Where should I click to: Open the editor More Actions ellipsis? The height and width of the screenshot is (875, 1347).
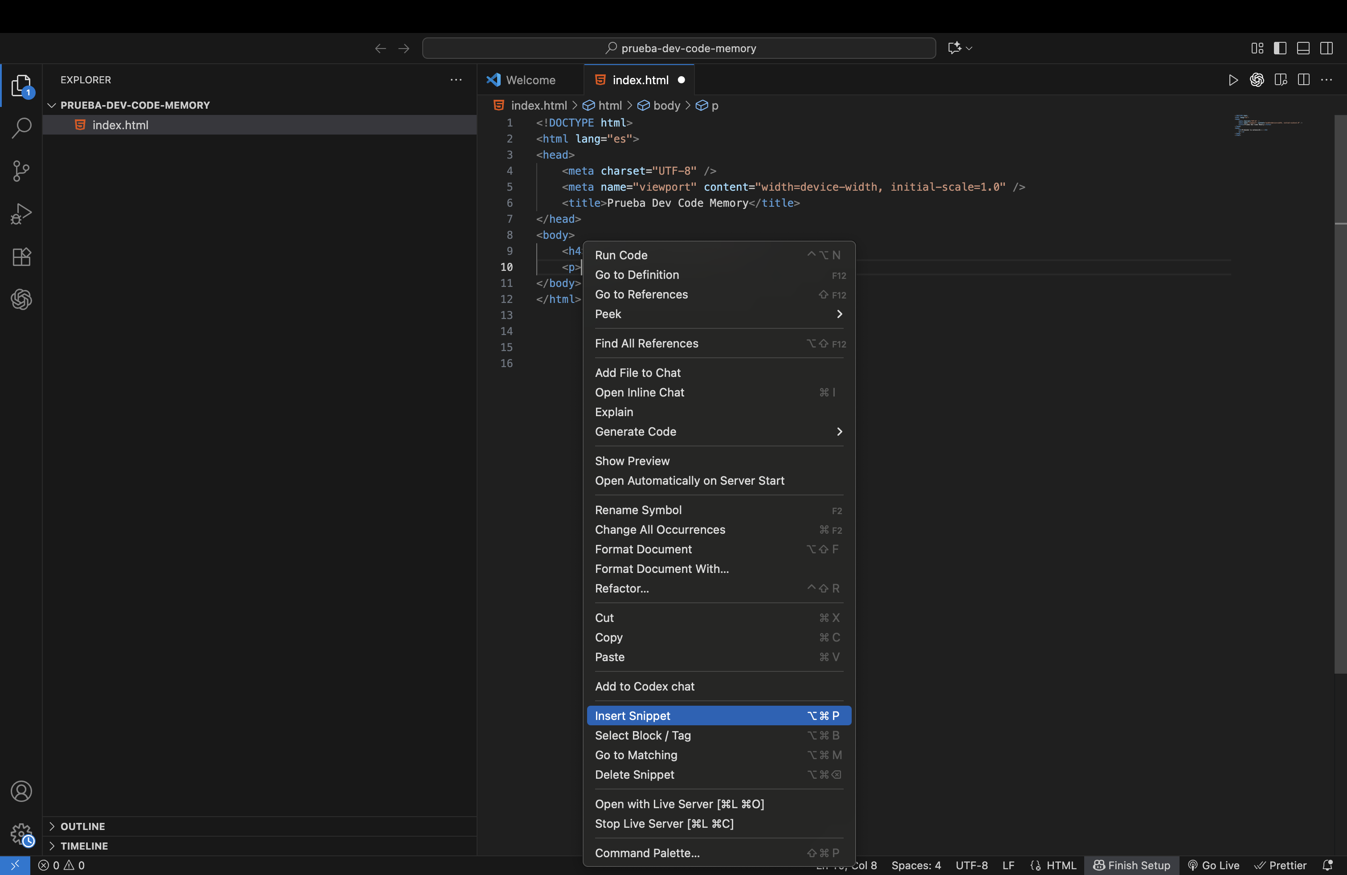tap(1326, 80)
